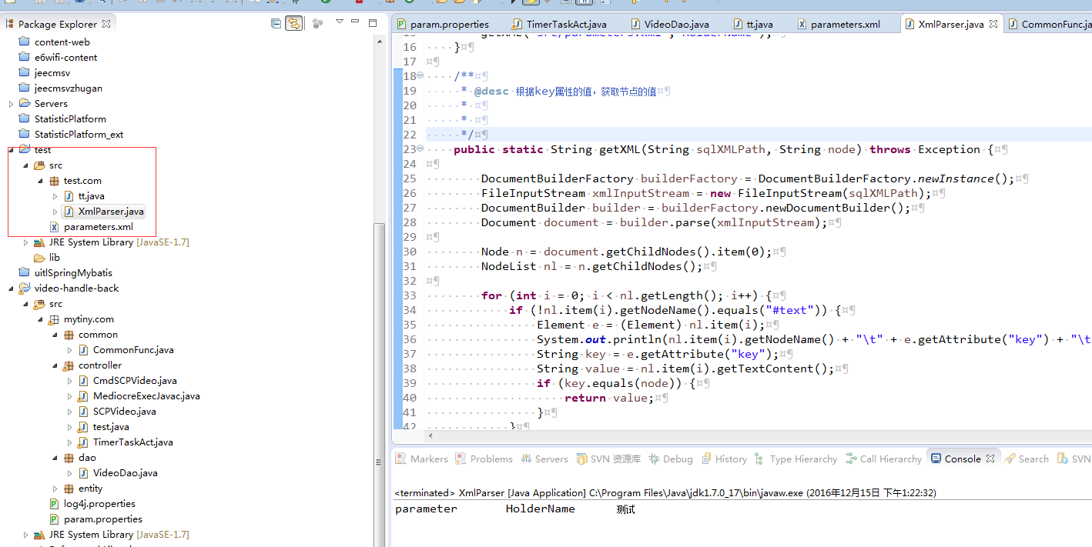Screen dimensions: 1092x547
Task: Open the Problems view tab
Action: (484, 459)
